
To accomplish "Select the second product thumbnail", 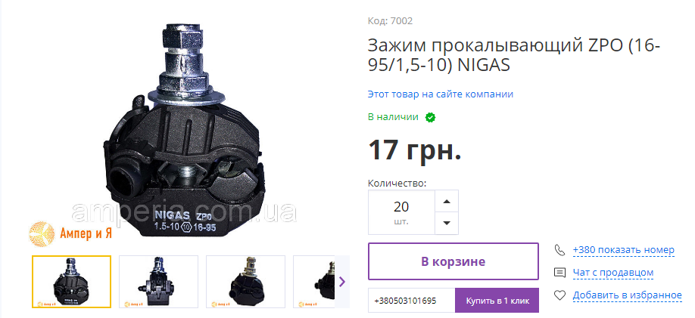I will point(158,282).
